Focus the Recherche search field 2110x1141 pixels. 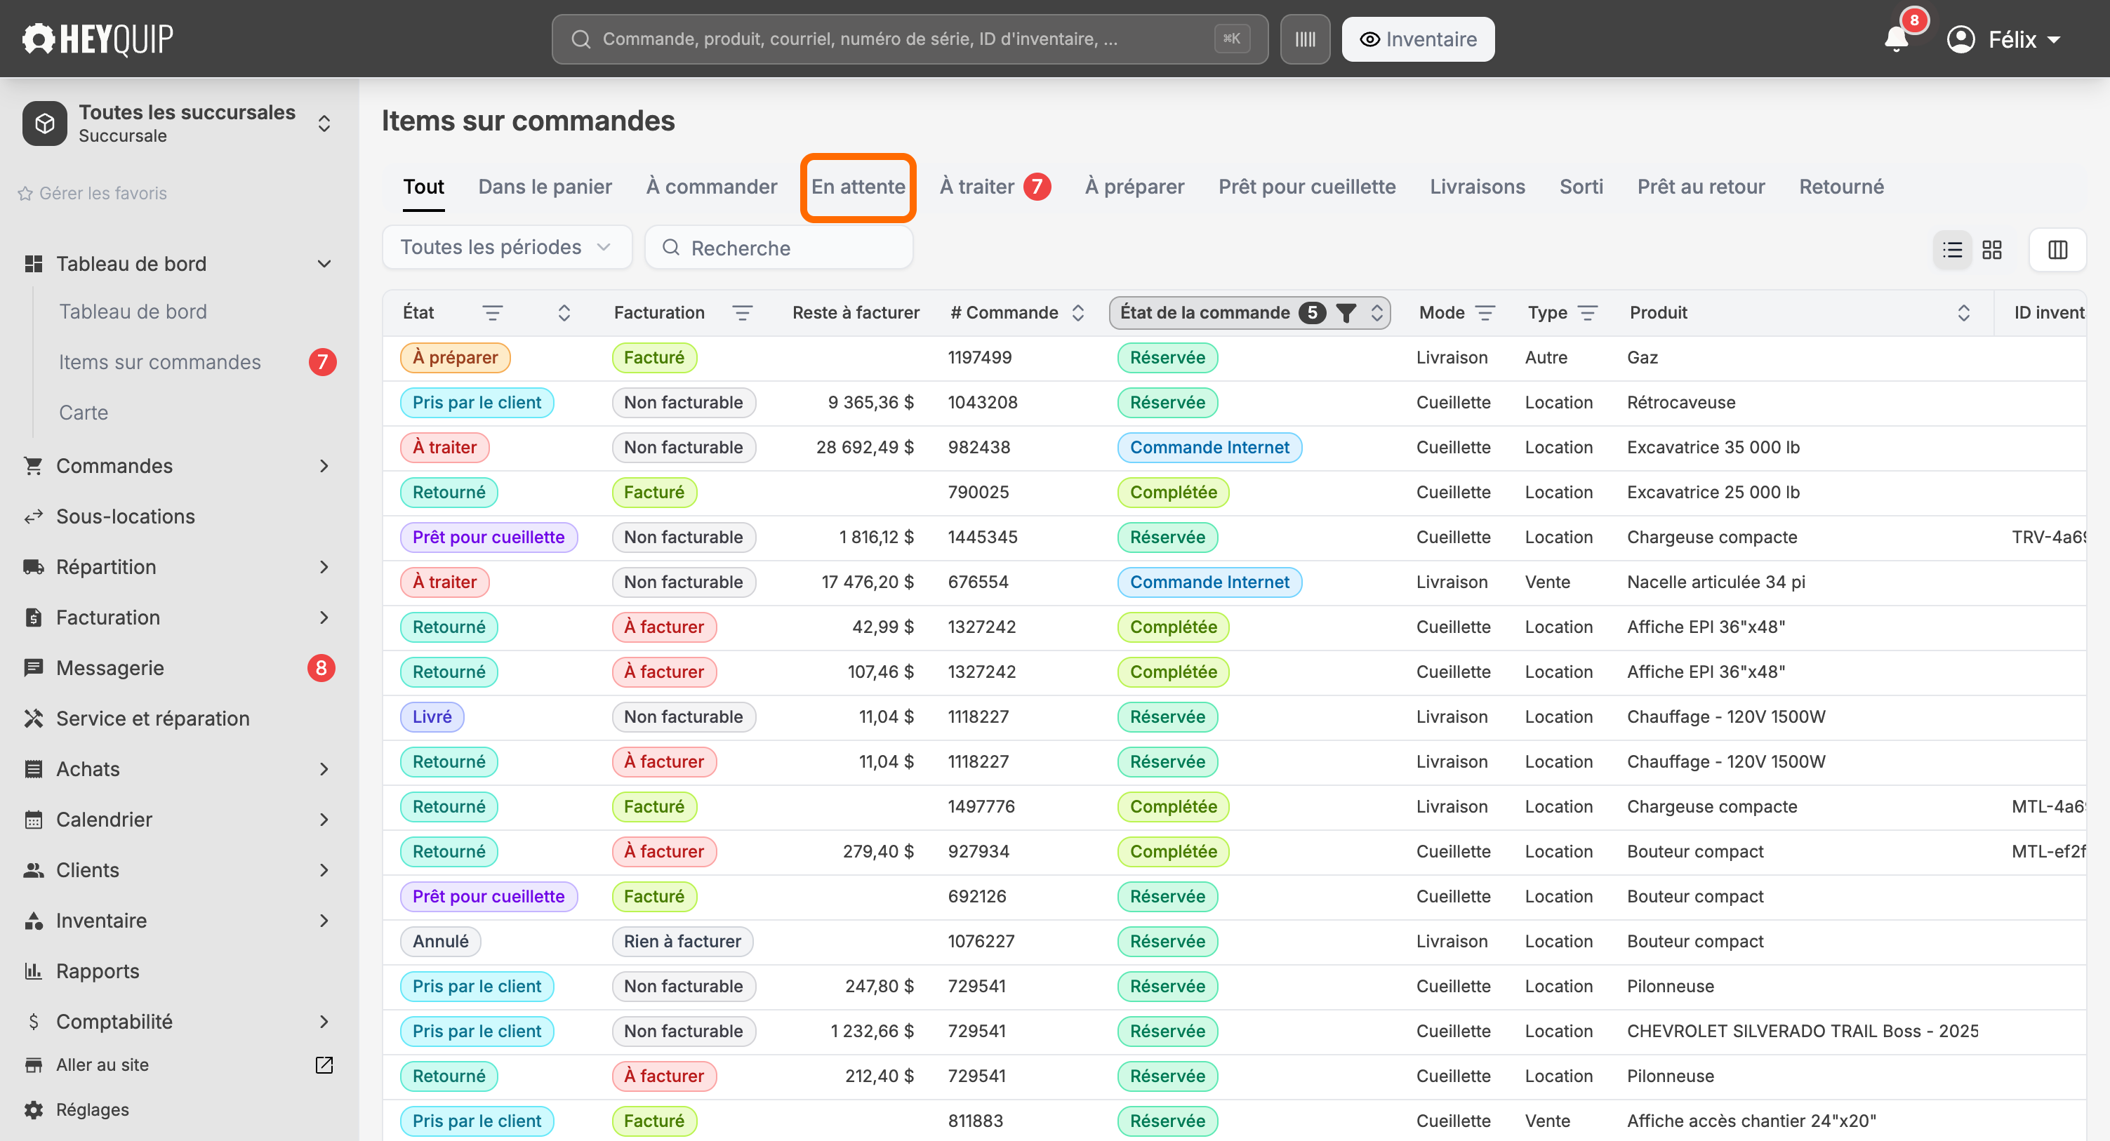[x=779, y=248]
